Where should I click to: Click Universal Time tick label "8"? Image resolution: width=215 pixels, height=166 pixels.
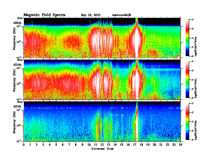point(76,145)
